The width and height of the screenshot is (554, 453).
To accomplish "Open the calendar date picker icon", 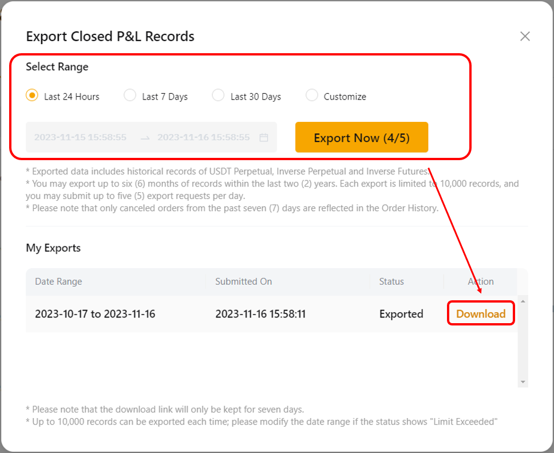I will click(263, 137).
